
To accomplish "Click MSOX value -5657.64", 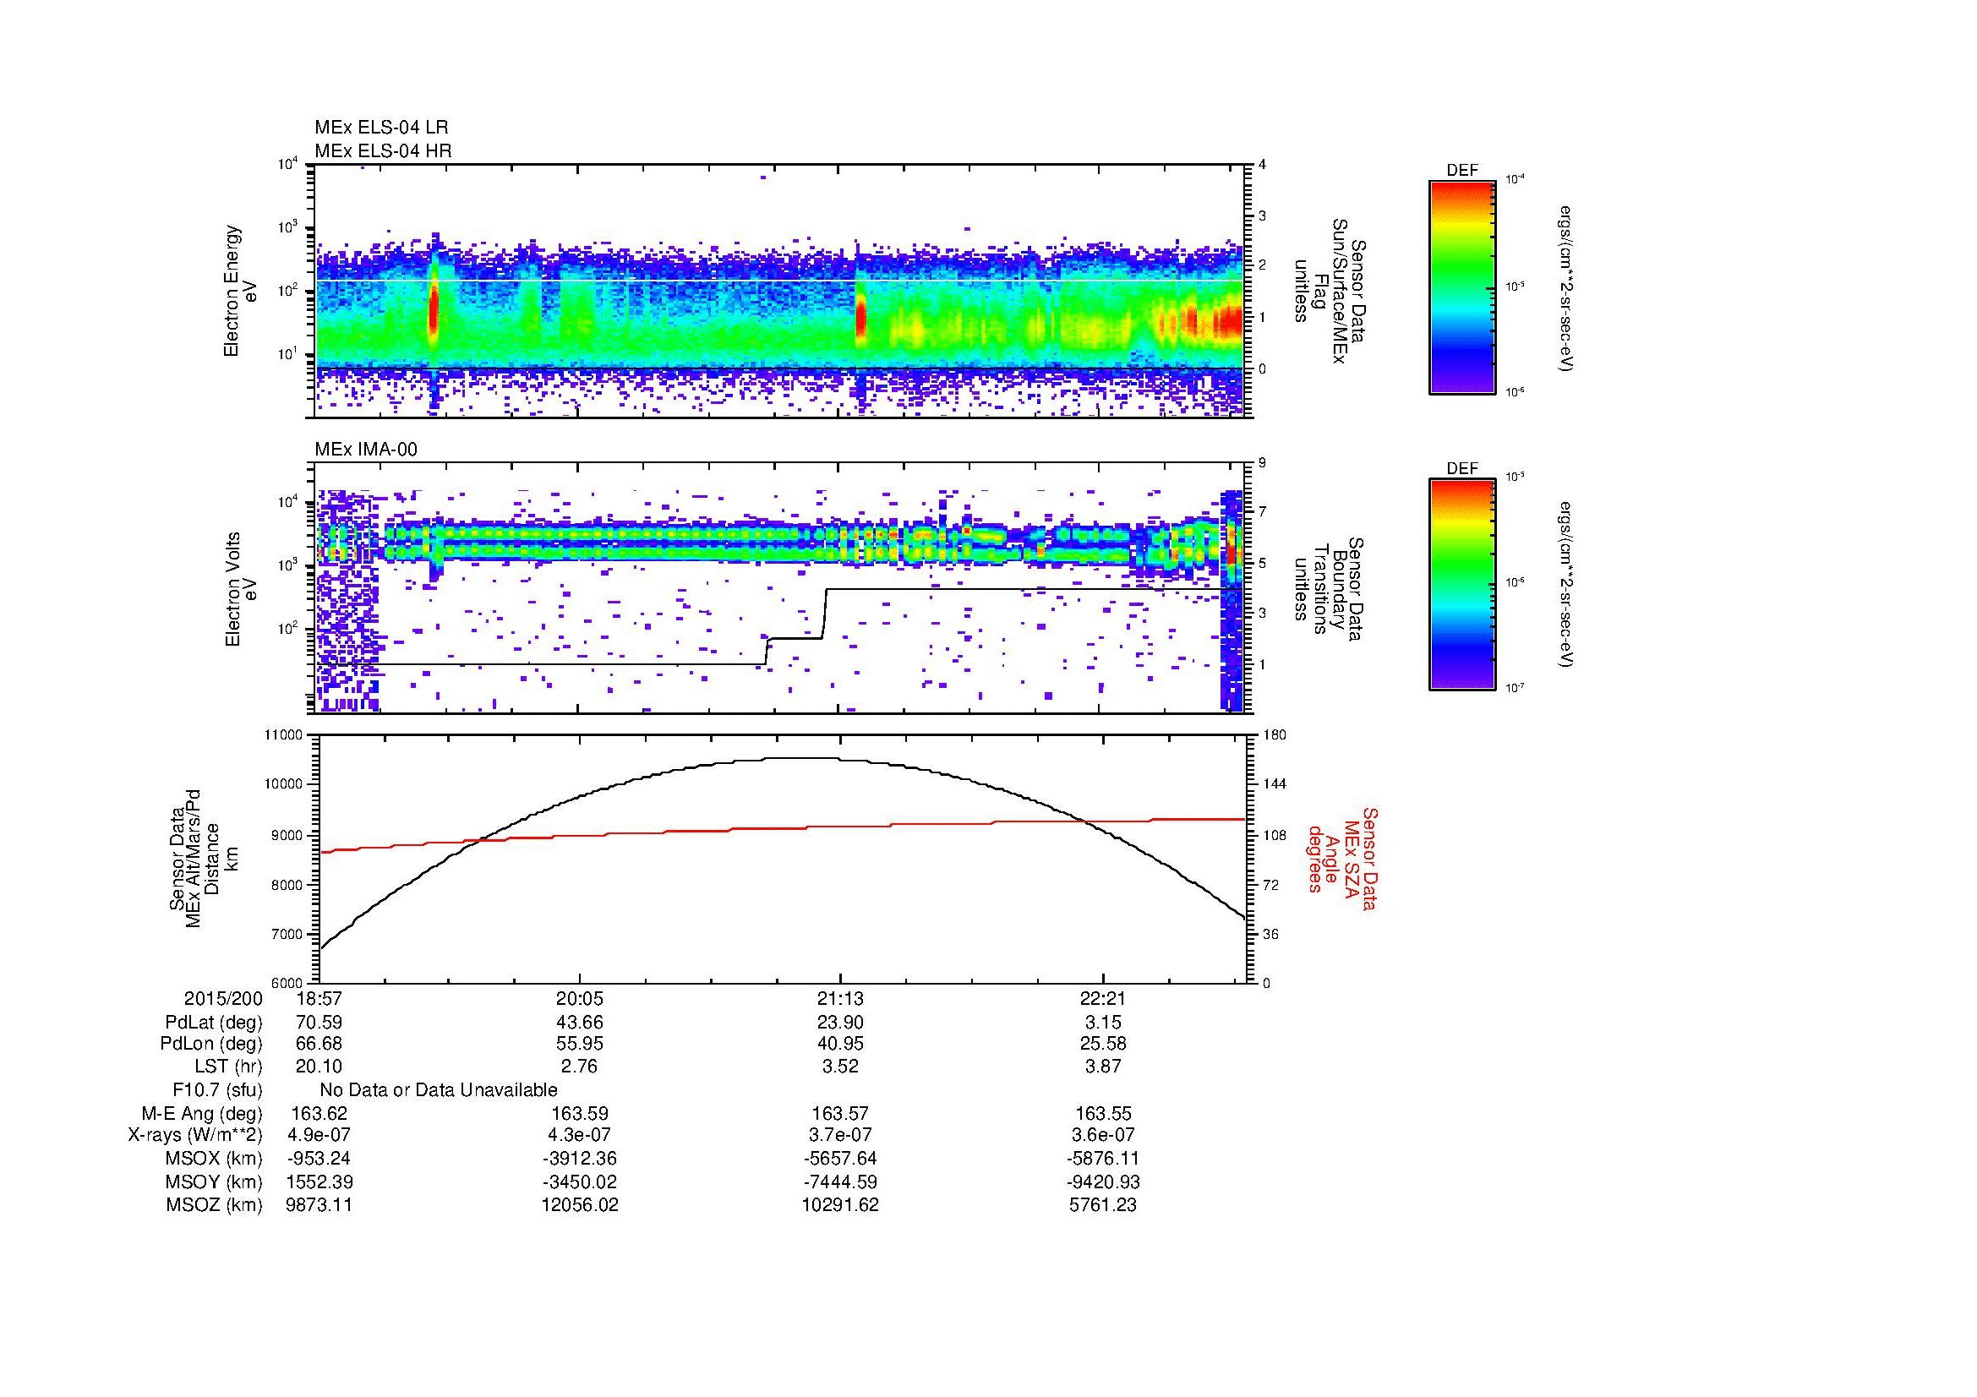I will pos(840,1159).
